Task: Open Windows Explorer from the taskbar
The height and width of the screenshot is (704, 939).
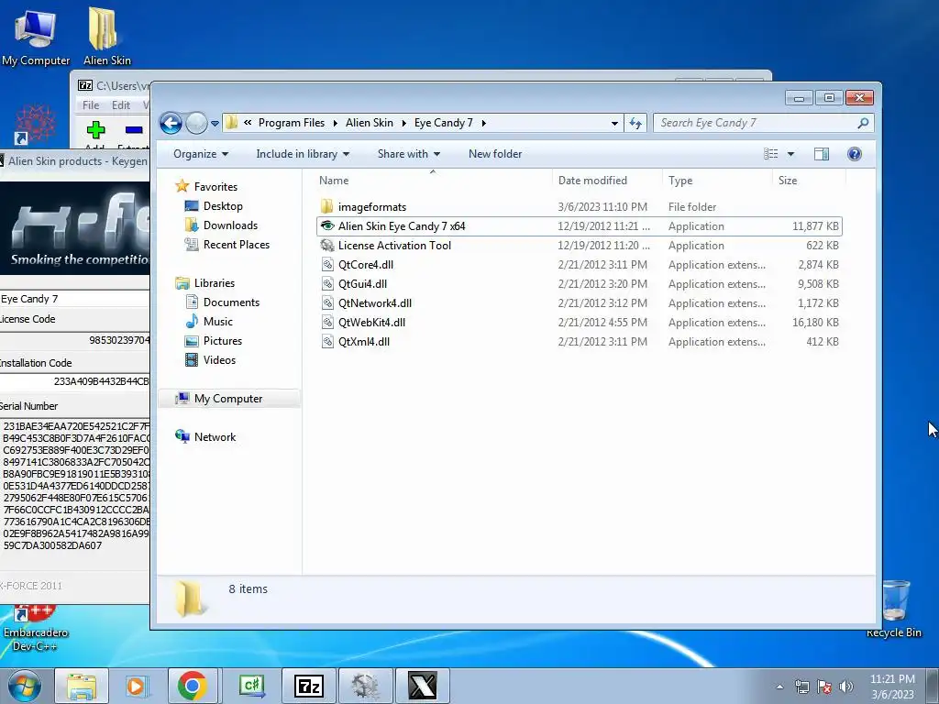Action: 82,686
